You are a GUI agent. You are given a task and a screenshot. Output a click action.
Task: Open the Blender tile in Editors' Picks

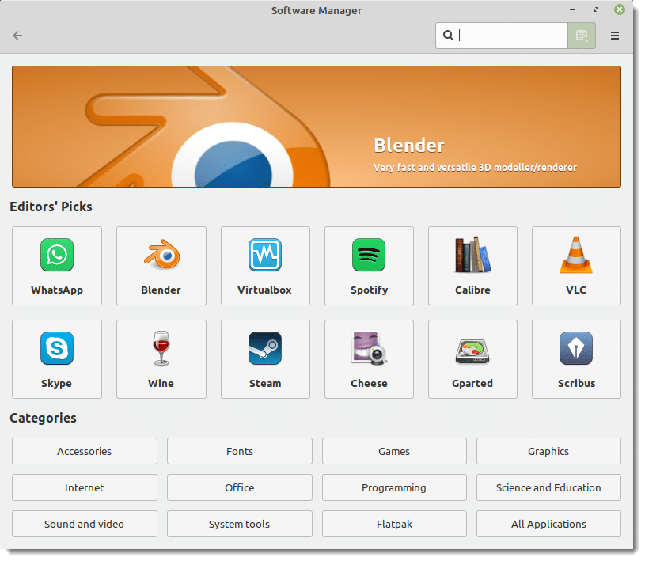click(x=161, y=267)
